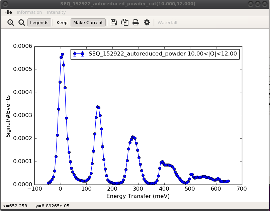Print the plot using the printer icon
270x211 pixels.
point(136,22)
